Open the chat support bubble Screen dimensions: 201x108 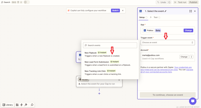pyautogui.click(x=193, y=101)
